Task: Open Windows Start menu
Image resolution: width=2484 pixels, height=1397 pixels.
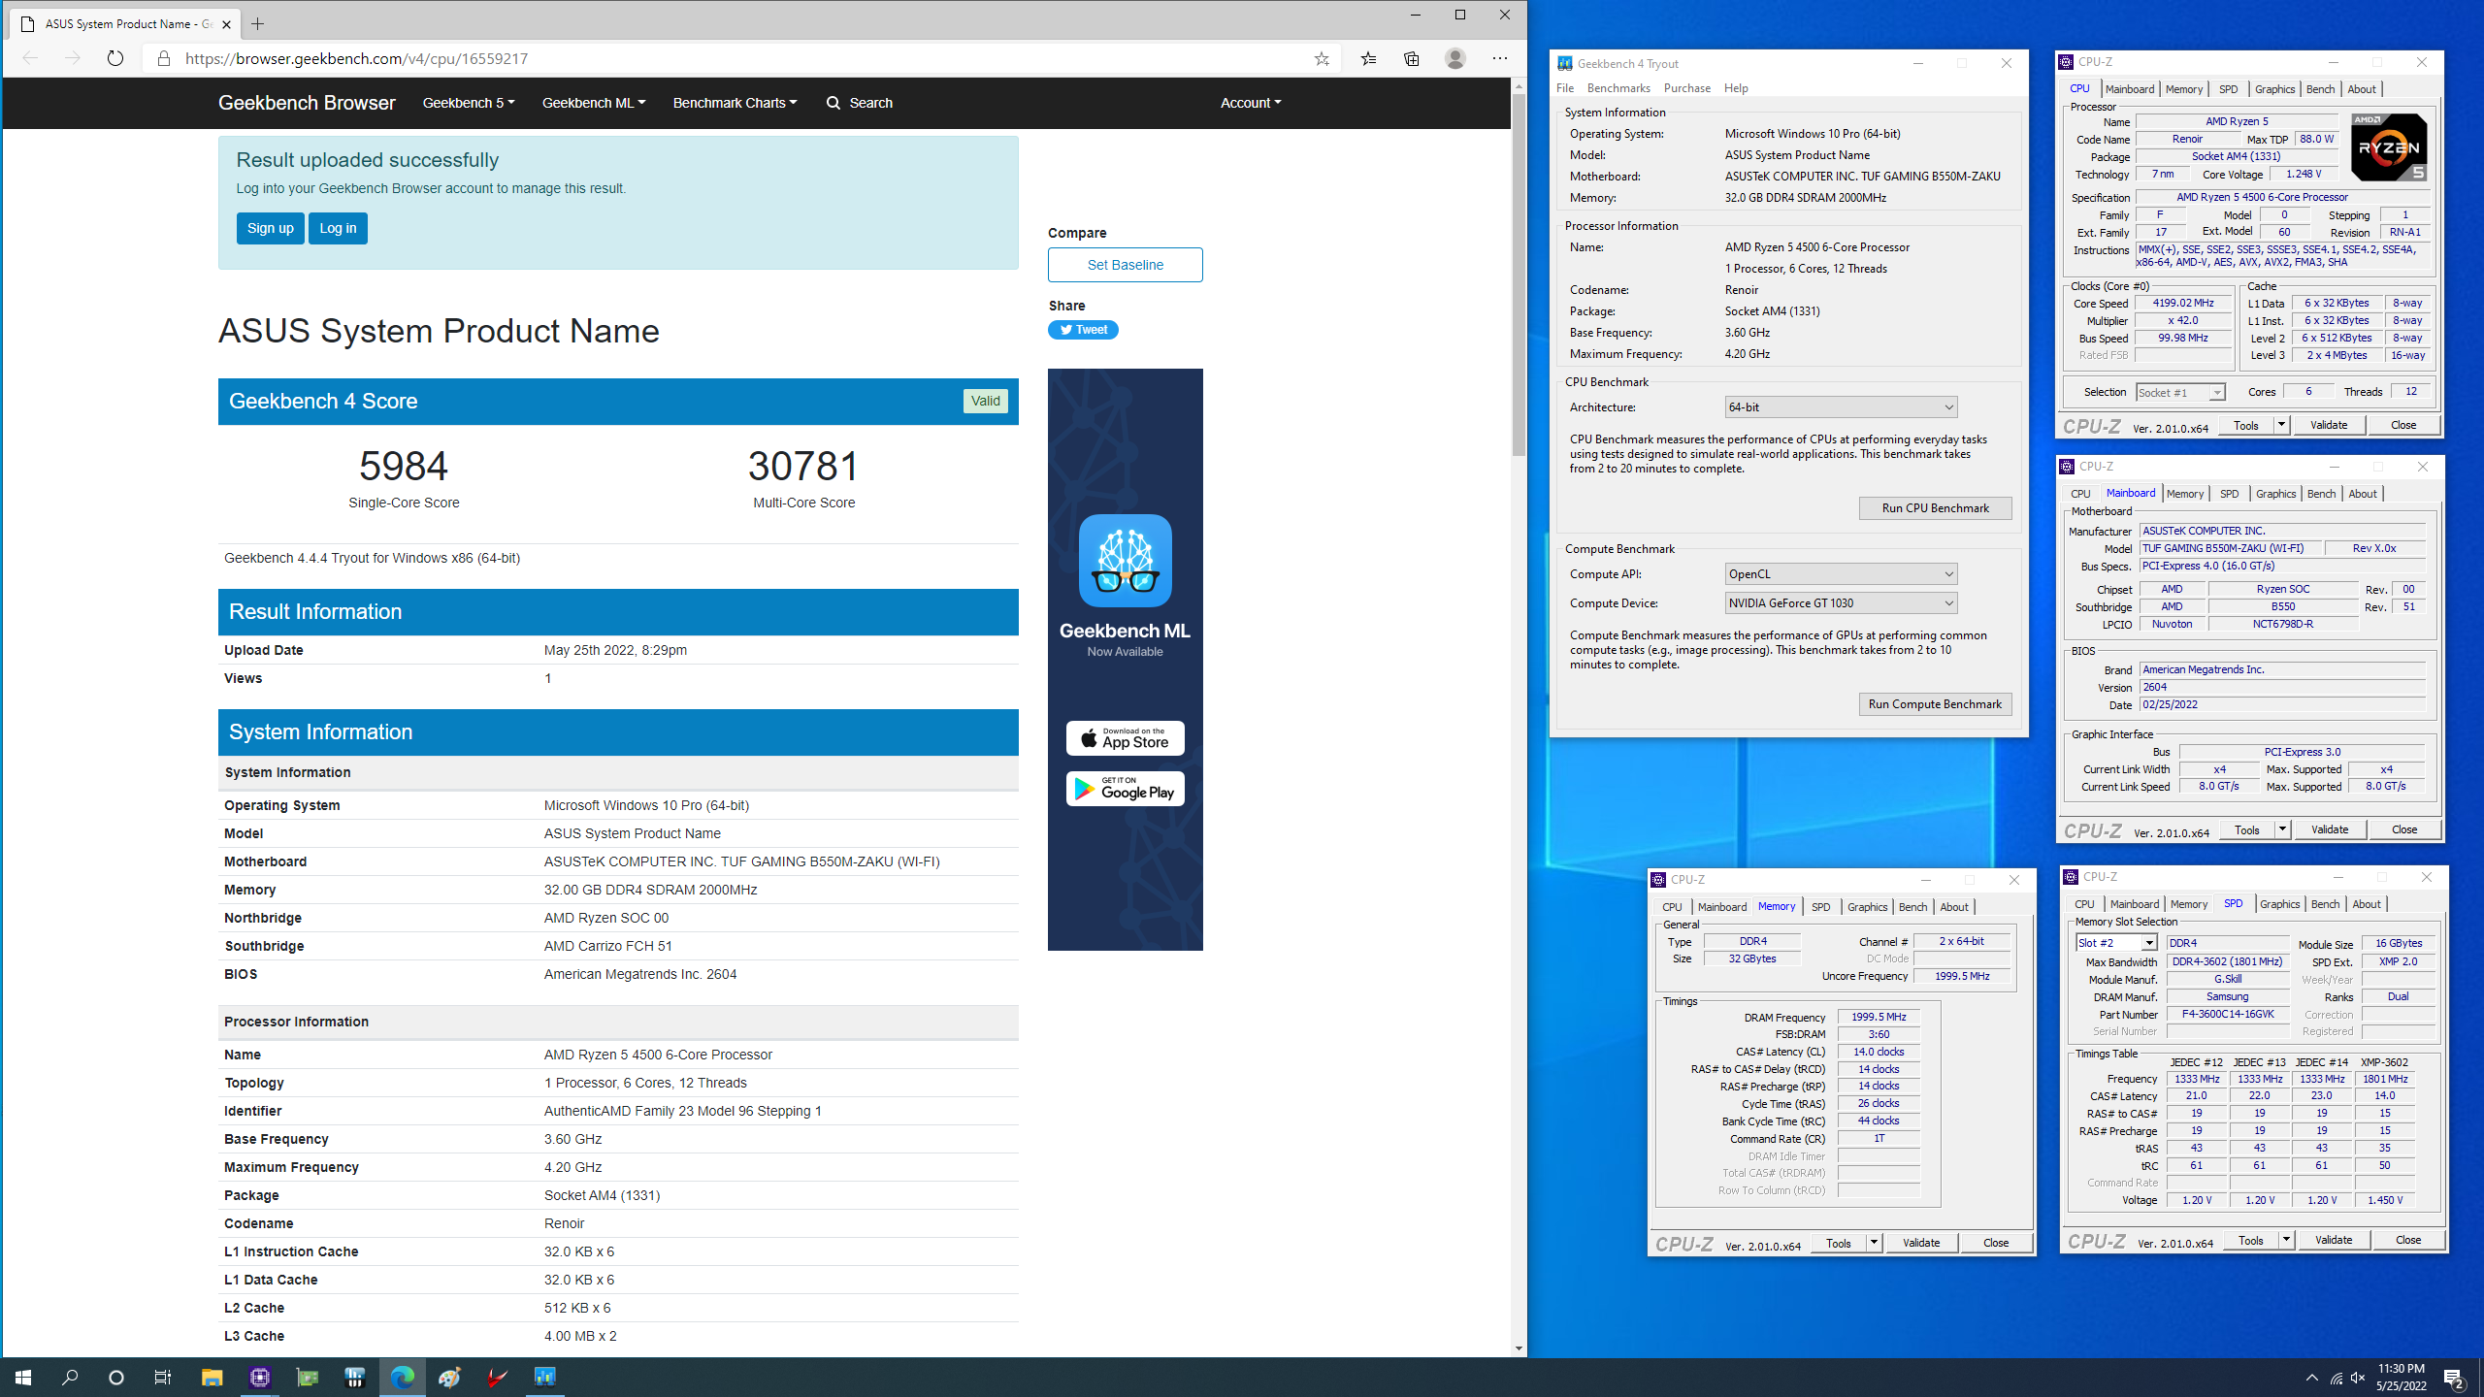Action: 23,1377
